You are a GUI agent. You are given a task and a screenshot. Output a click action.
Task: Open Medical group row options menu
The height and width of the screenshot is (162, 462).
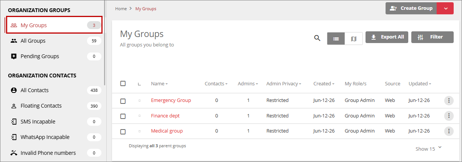449,131
